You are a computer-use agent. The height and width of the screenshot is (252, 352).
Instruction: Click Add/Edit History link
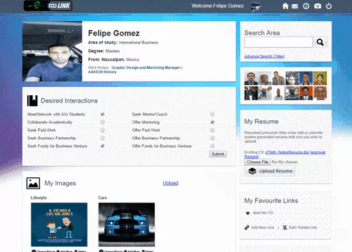pos(102,72)
